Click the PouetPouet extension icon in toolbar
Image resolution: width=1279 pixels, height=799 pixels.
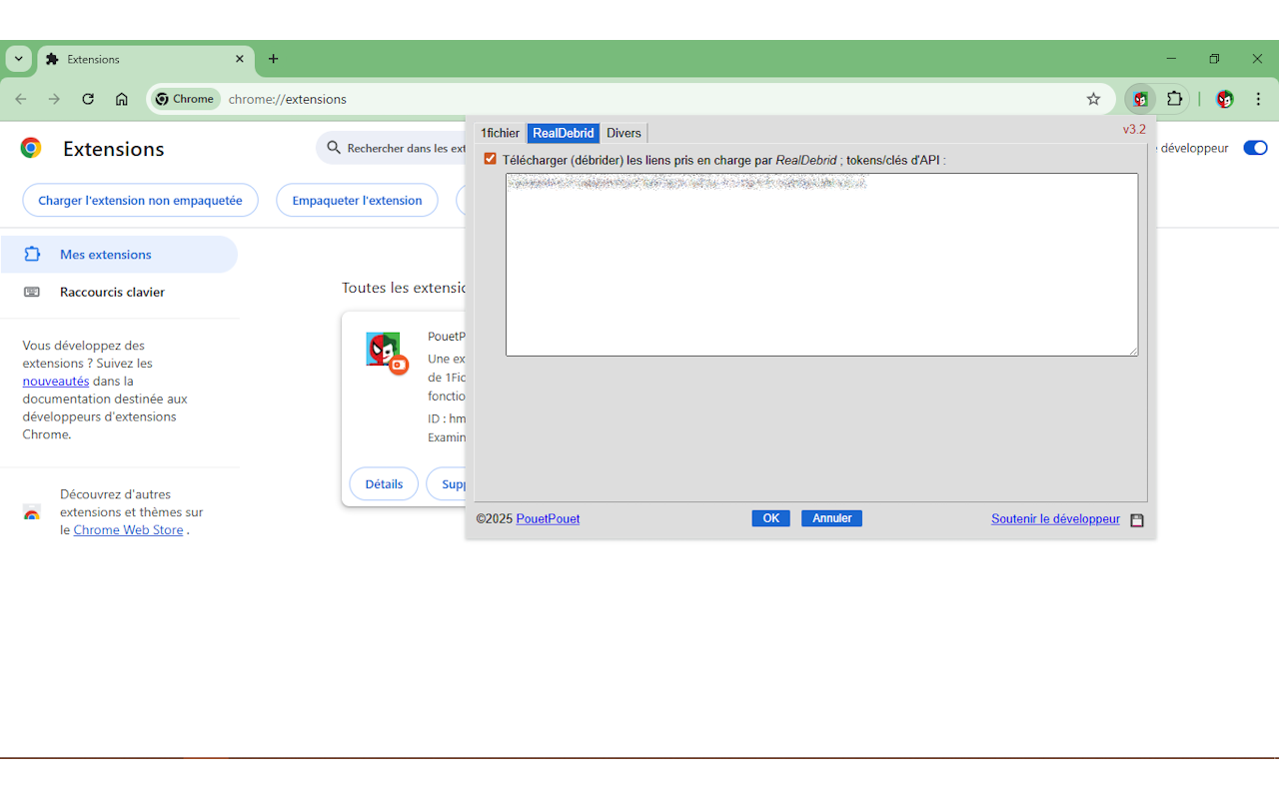click(1140, 99)
